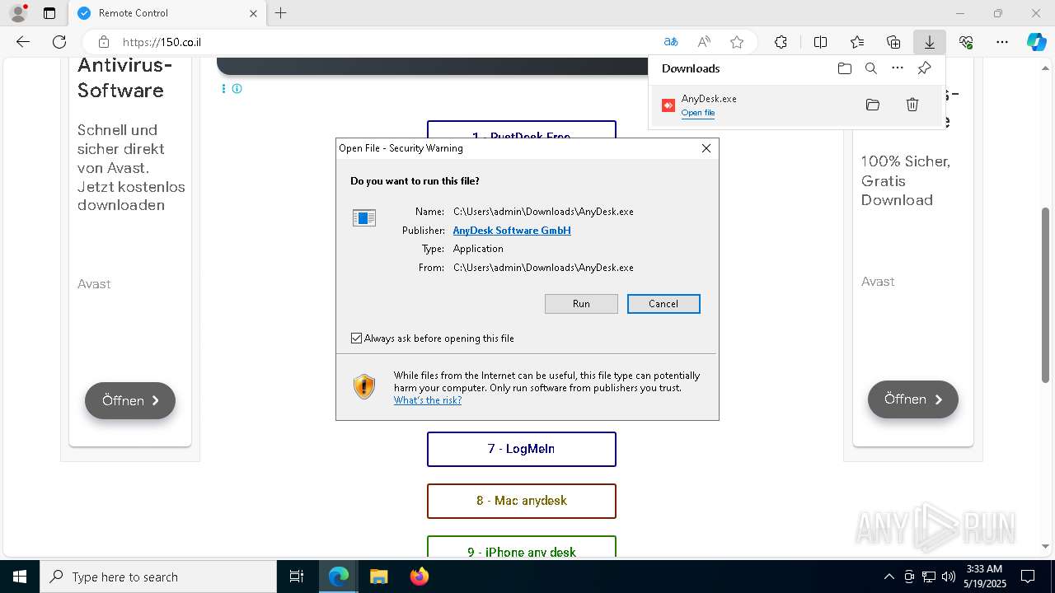Click the What's the risk? link

tap(428, 400)
